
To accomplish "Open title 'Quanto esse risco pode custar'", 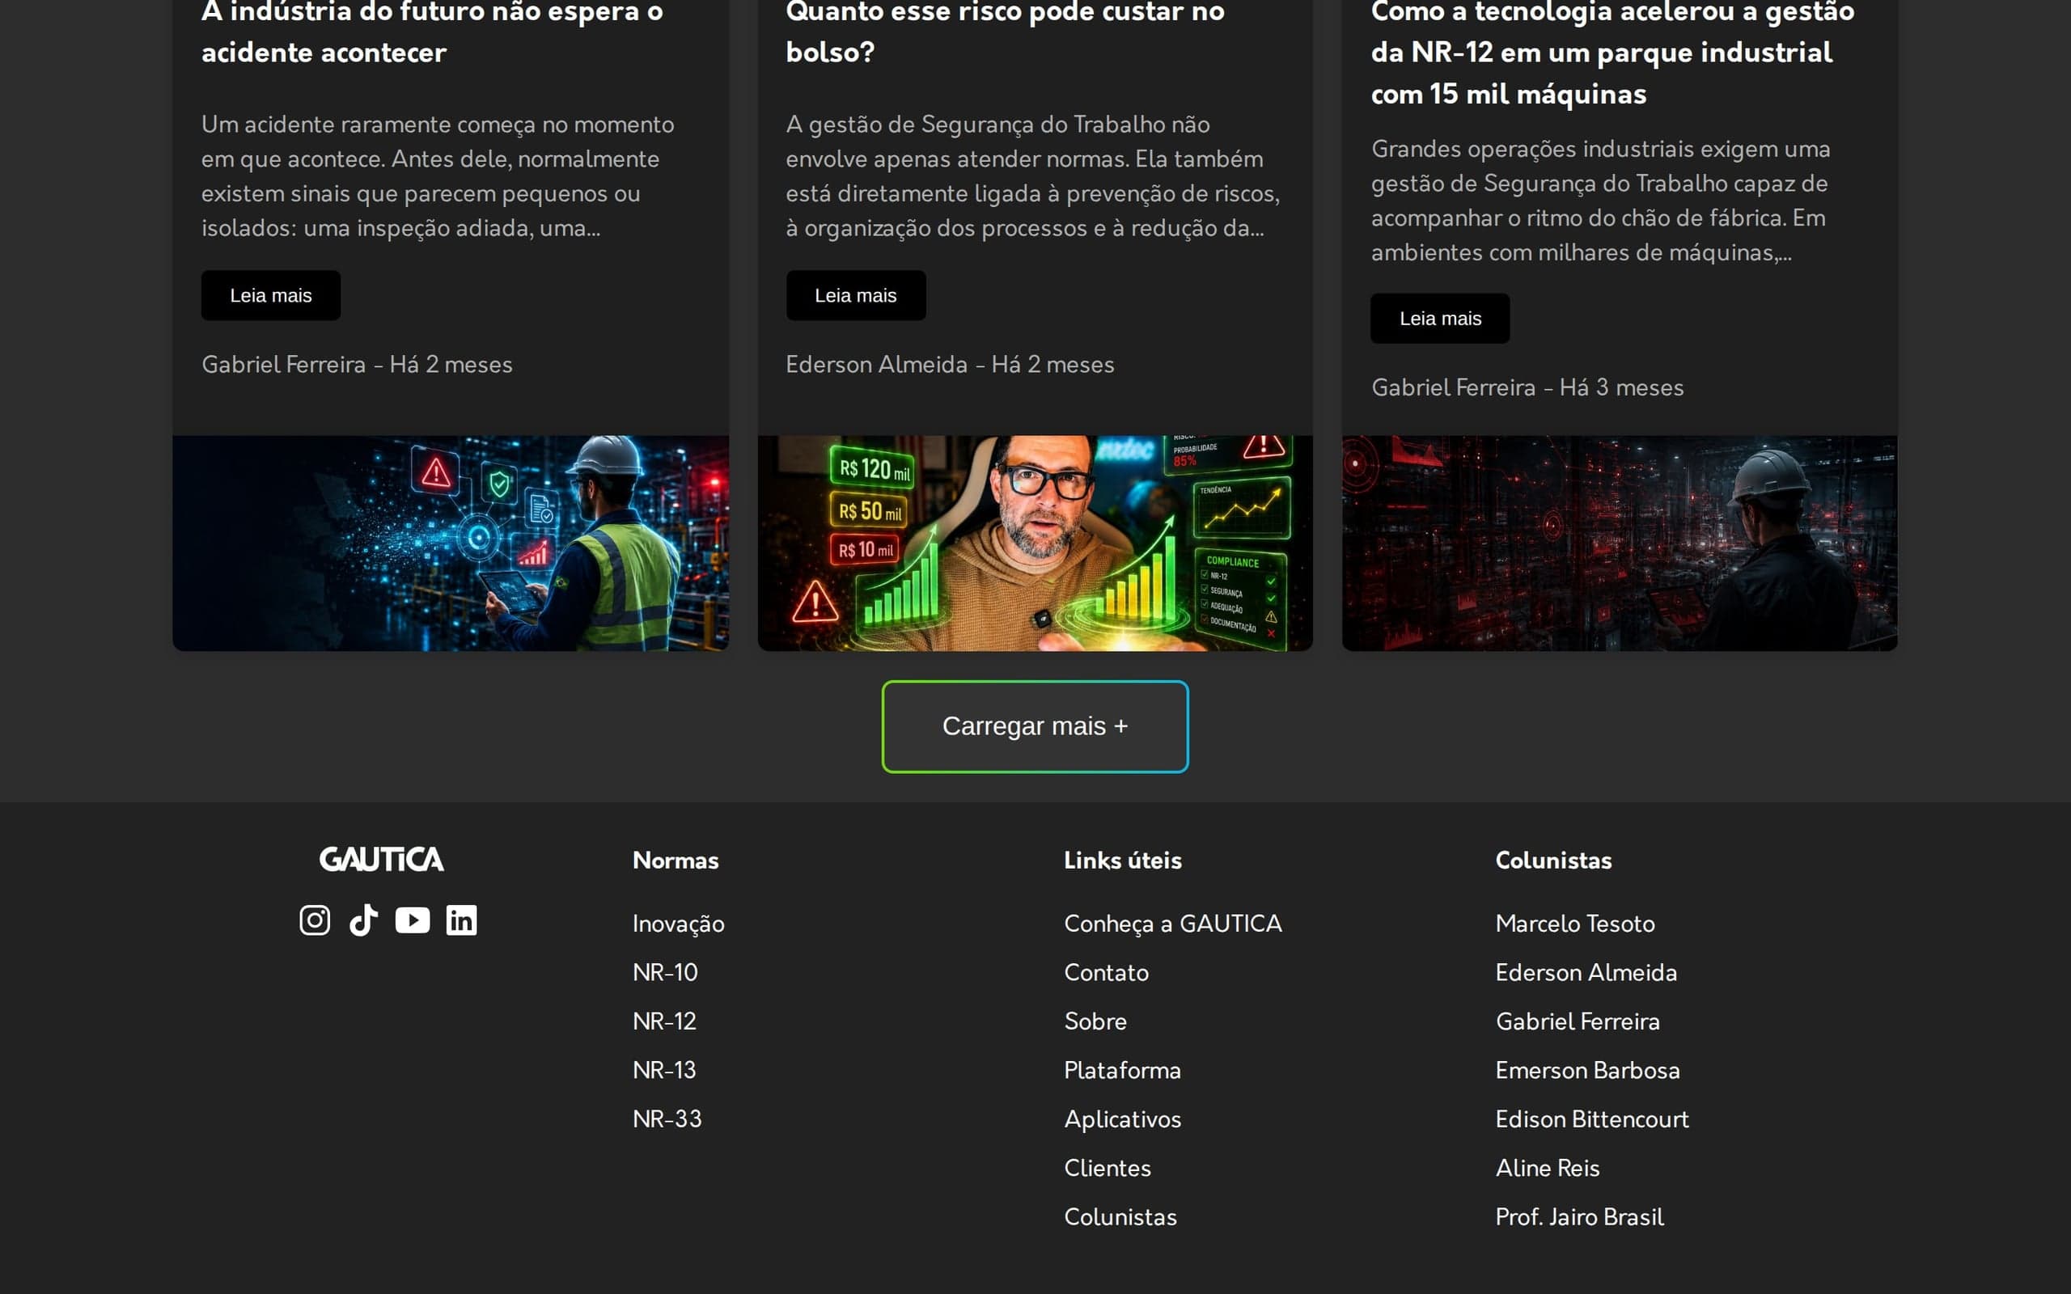I will coord(1005,32).
